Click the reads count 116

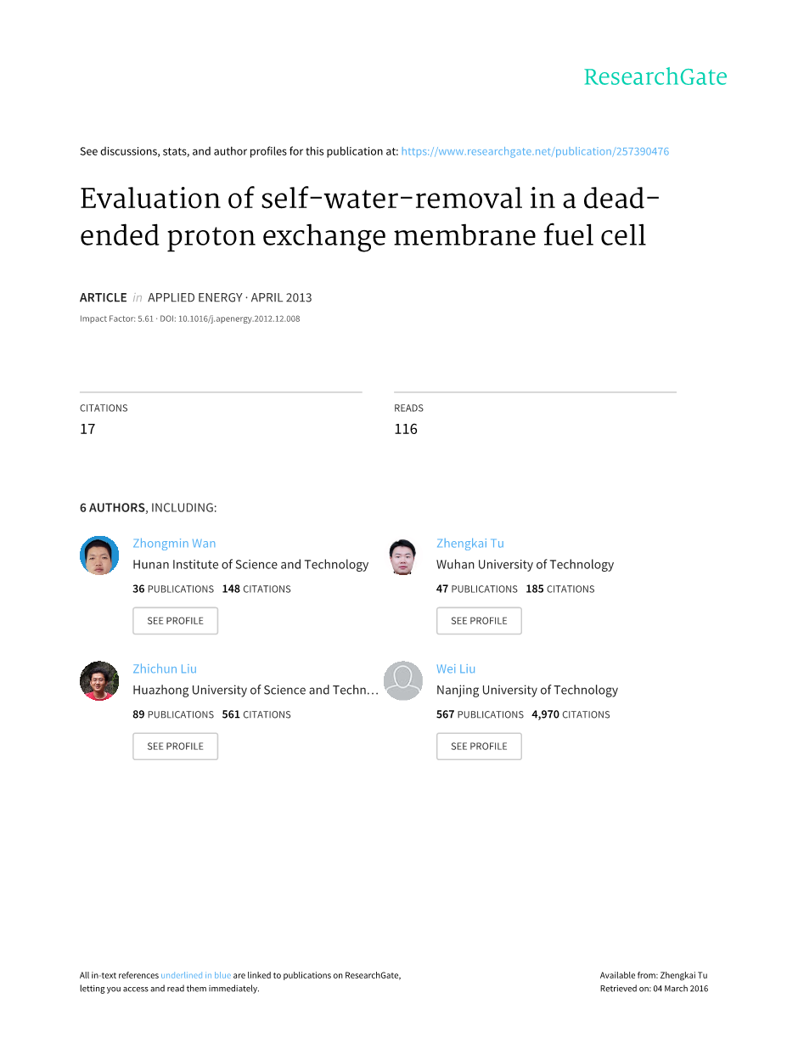[406, 429]
